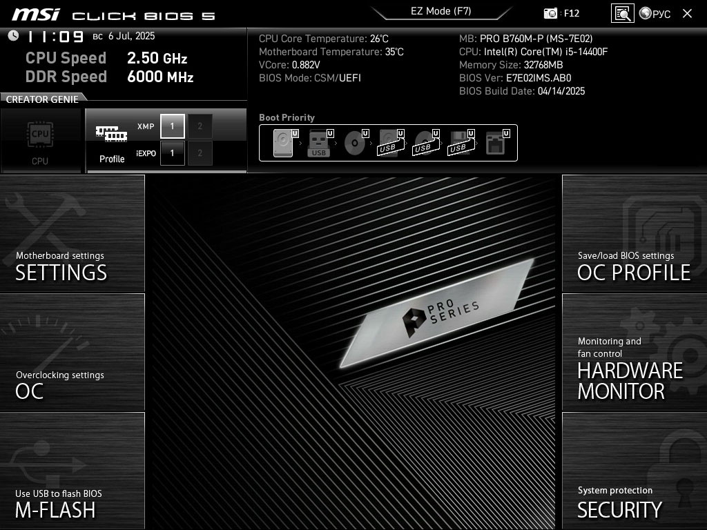Click the MB PRO B760M-P (MS-7E02) text

coord(525,39)
